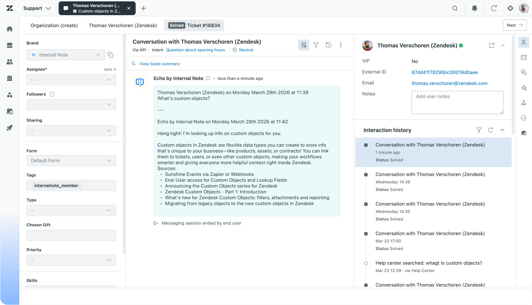Select Thomas Verschoren (Zendesk) user tab

click(x=123, y=25)
